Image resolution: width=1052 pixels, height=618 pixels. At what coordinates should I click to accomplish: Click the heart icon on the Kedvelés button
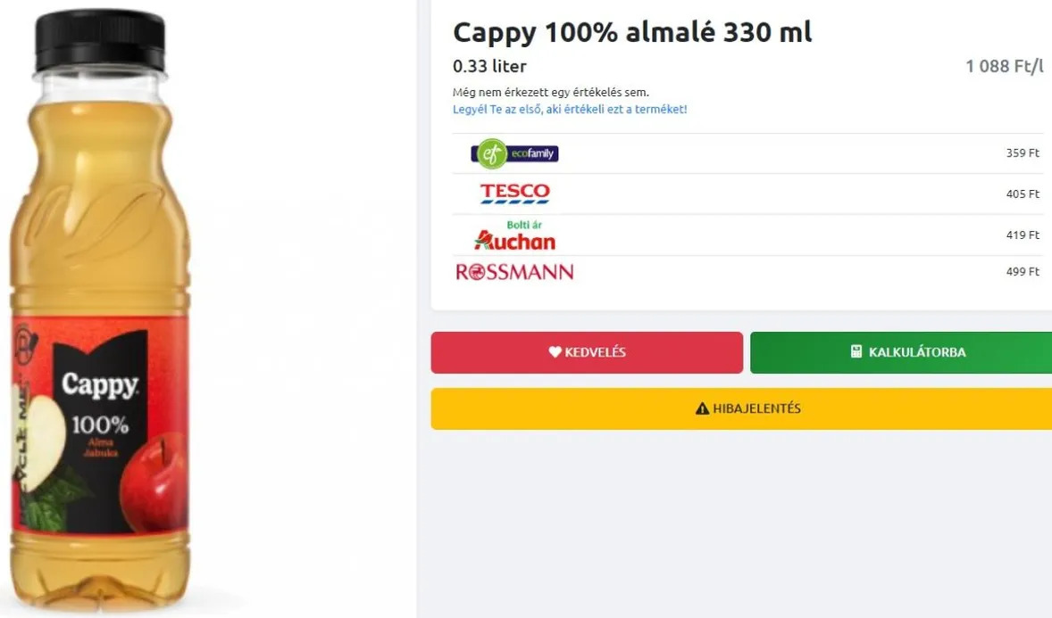click(x=555, y=352)
